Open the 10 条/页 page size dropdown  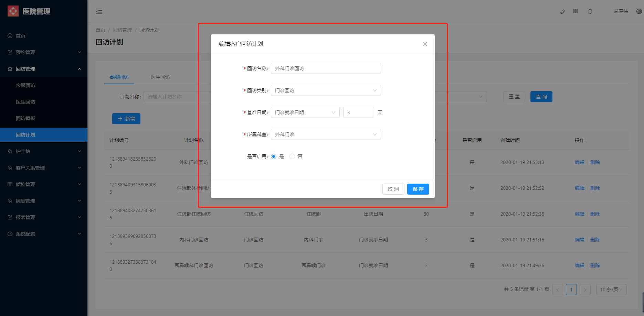(611, 290)
